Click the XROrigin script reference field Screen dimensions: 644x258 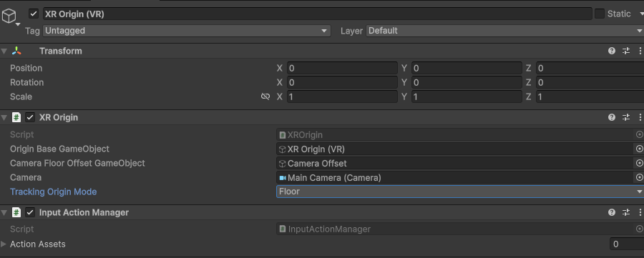[456, 134]
